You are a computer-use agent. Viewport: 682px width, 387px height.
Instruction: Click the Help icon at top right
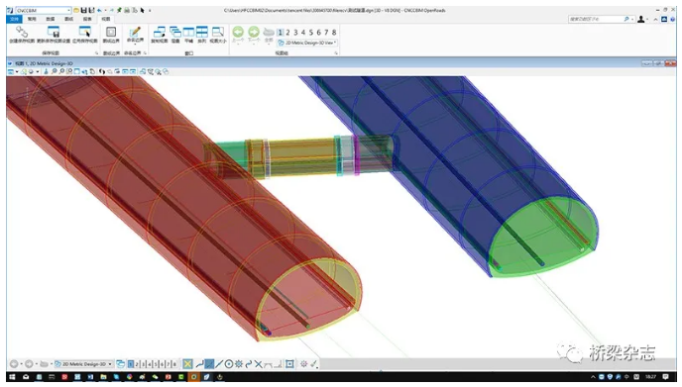(673, 19)
